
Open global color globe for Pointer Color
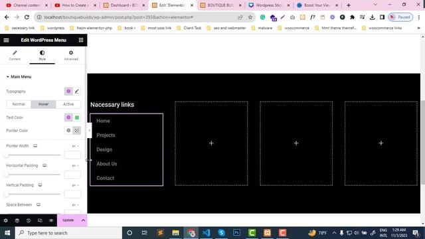pyautogui.click(x=68, y=130)
